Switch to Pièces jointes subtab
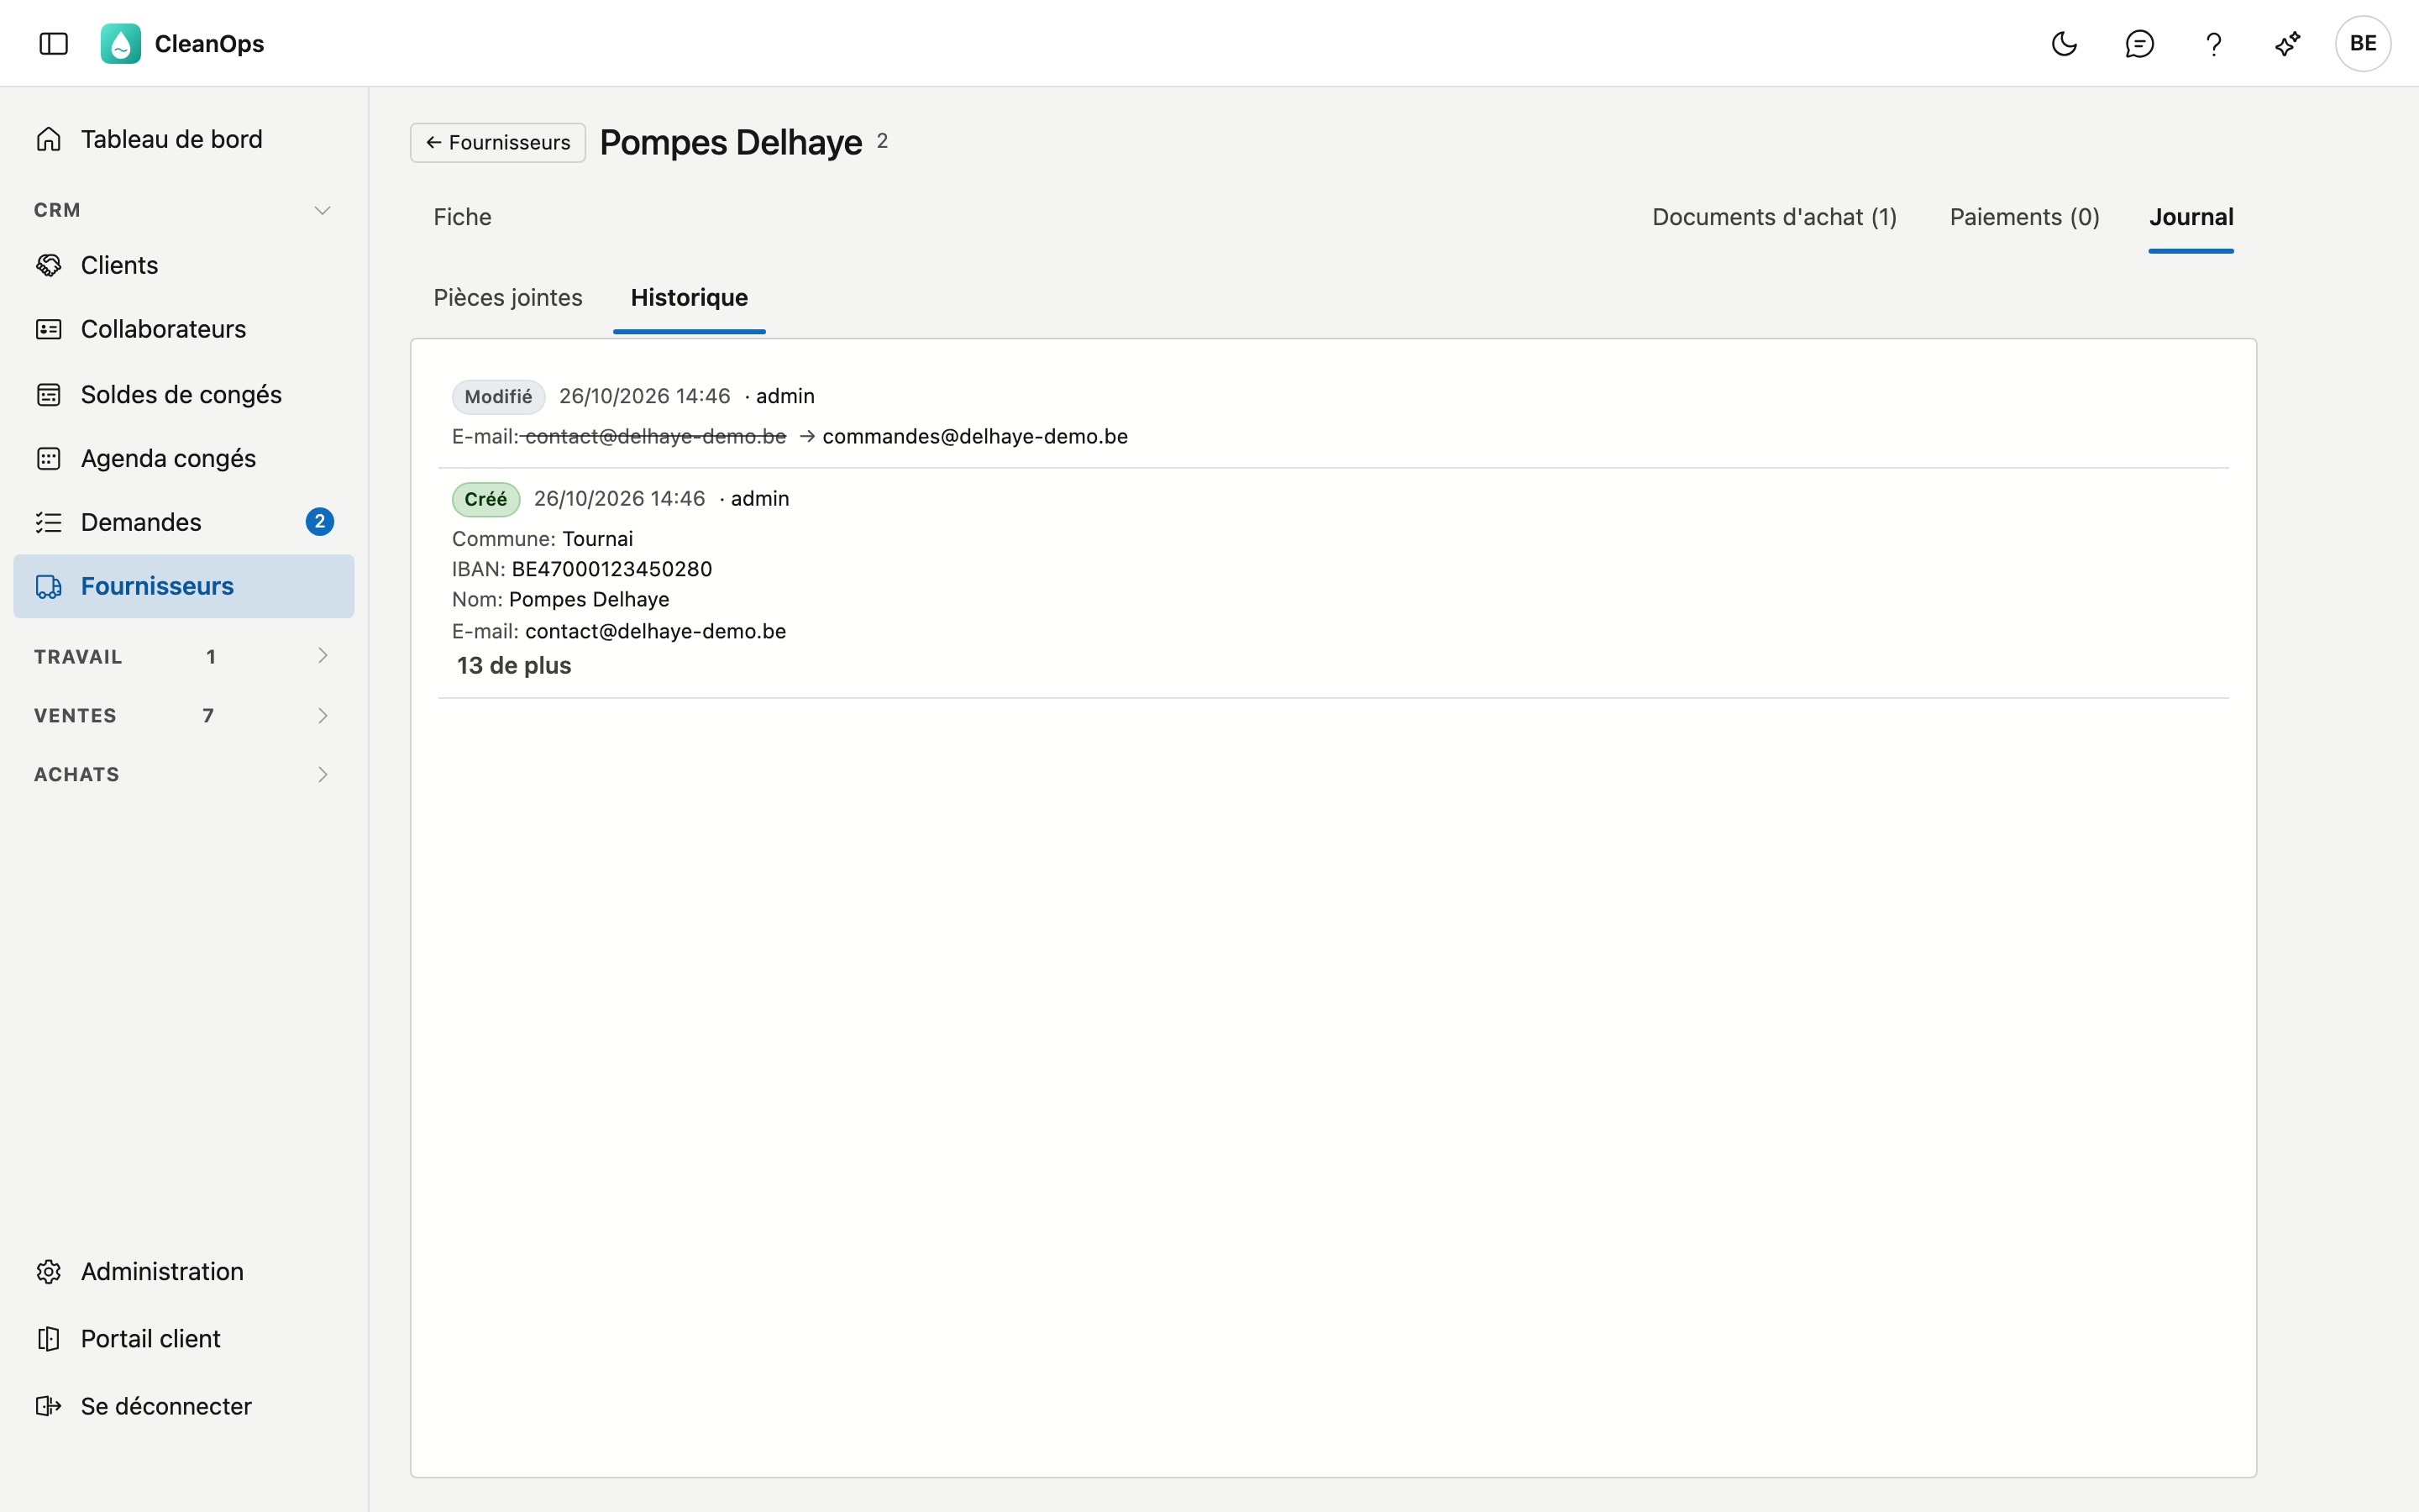 (x=508, y=297)
